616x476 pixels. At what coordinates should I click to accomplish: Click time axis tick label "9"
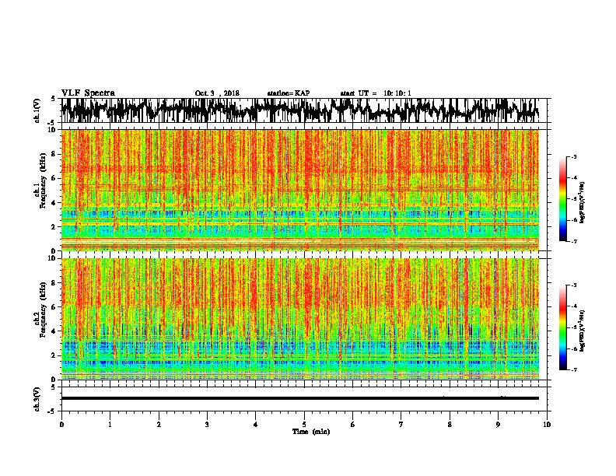[498, 425]
